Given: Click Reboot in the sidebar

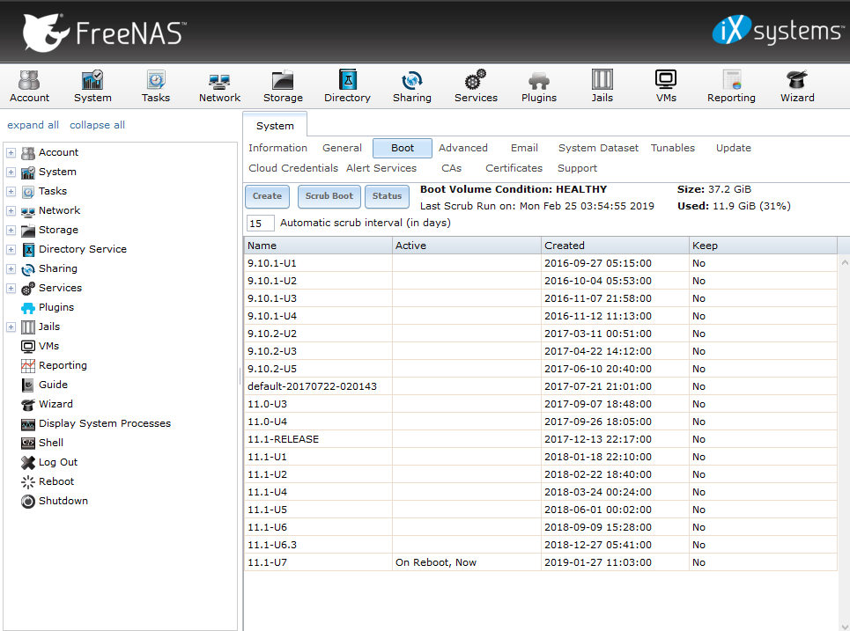Looking at the screenshot, I should coord(55,481).
